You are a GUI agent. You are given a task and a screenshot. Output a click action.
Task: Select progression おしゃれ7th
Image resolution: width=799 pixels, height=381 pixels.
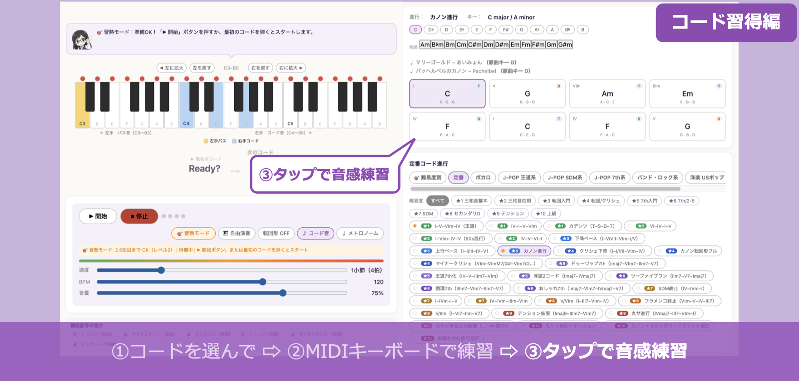[571, 288]
